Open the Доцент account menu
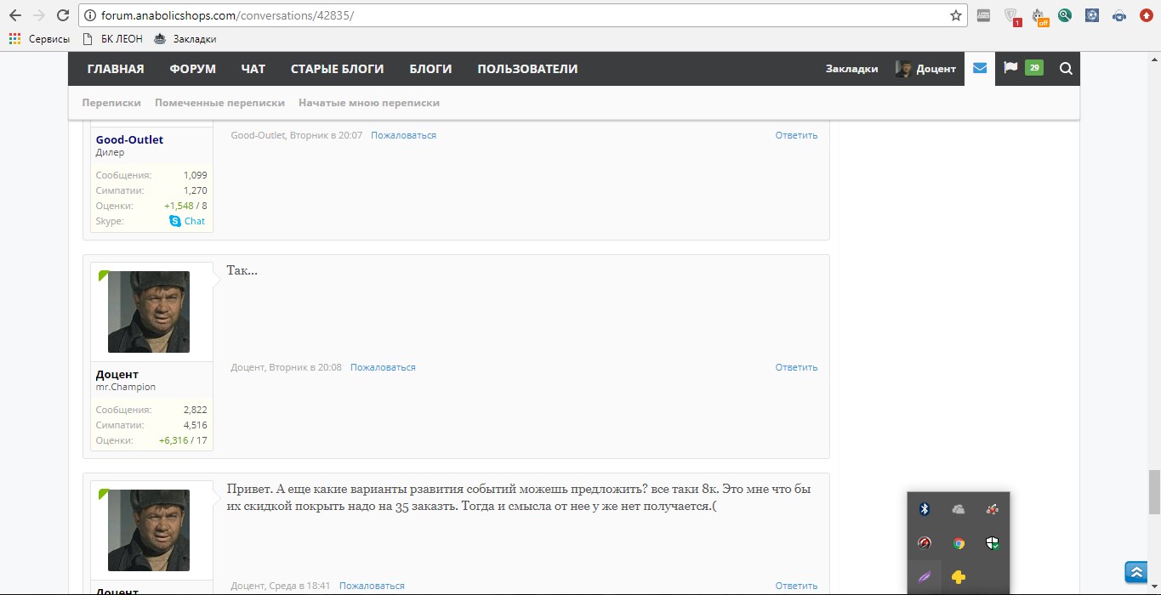The image size is (1161, 595). click(925, 69)
